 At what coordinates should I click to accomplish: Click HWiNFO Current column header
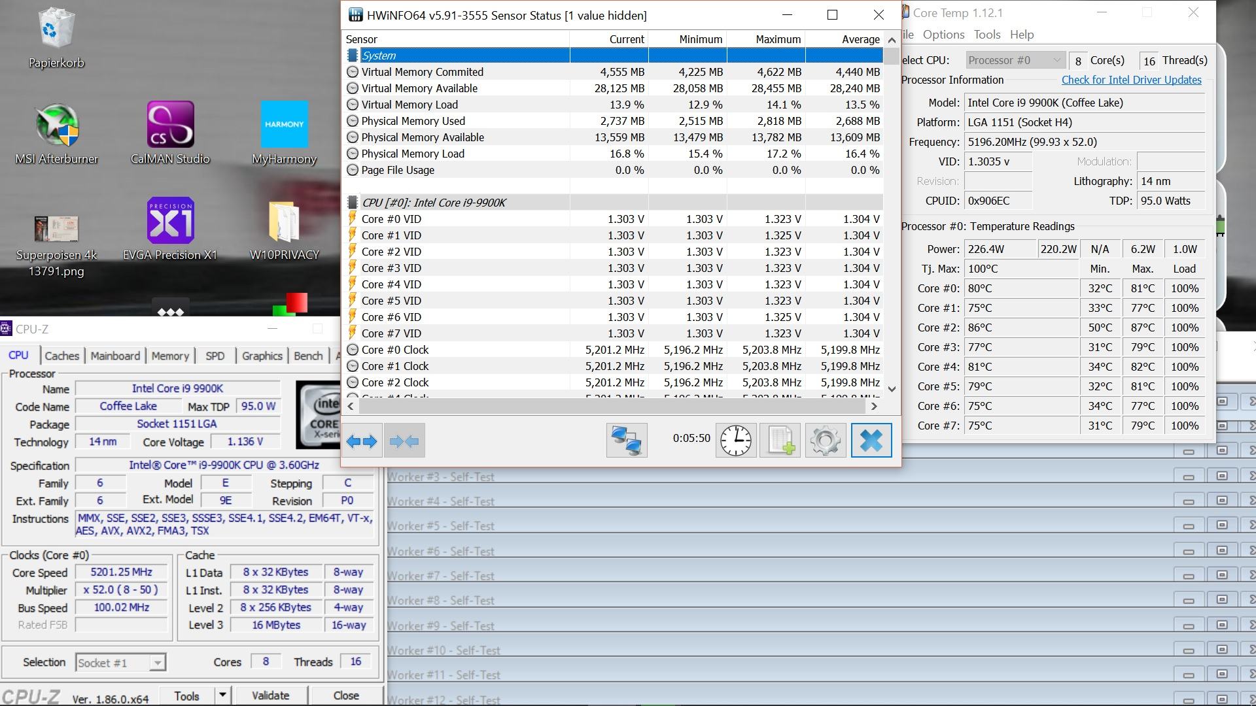[609, 39]
